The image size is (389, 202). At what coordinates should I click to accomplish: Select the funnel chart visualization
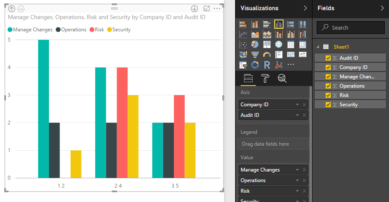point(255,55)
